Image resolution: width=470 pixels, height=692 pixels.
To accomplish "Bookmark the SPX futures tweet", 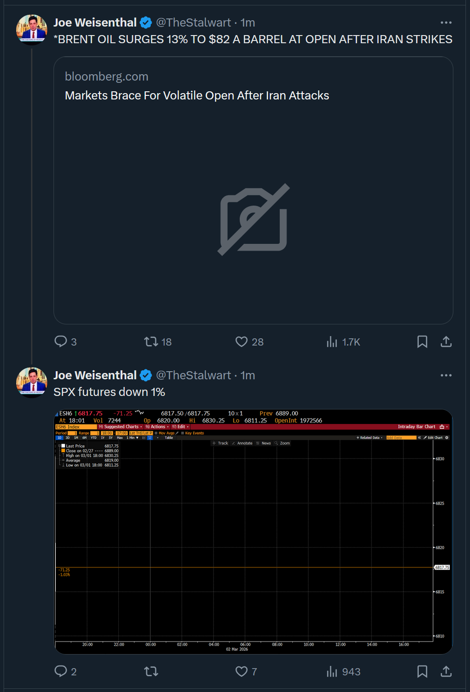I will (x=422, y=672).
